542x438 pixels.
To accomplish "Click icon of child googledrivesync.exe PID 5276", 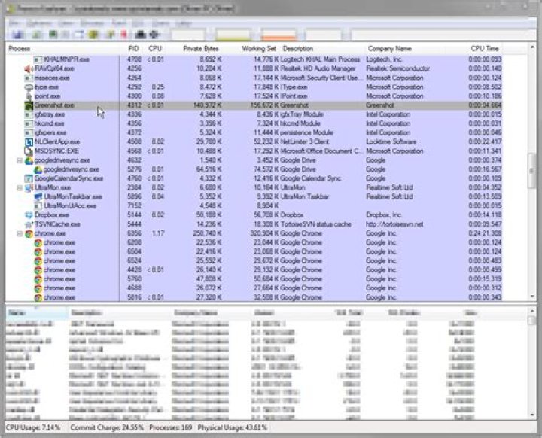I will click(38, 169).
